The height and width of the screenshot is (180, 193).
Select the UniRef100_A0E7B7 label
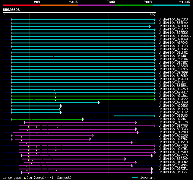(173, 139)
